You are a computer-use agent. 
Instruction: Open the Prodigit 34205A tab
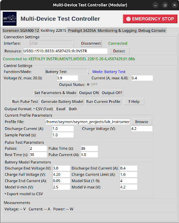82,30
